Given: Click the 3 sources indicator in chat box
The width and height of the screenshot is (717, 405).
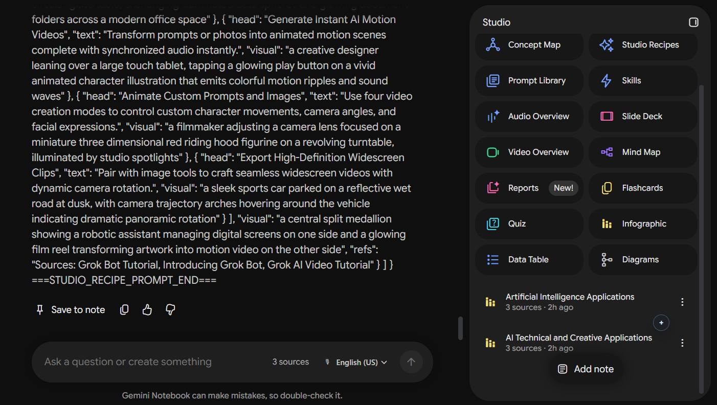Looking at the screenshot, I should click(290, 362).
